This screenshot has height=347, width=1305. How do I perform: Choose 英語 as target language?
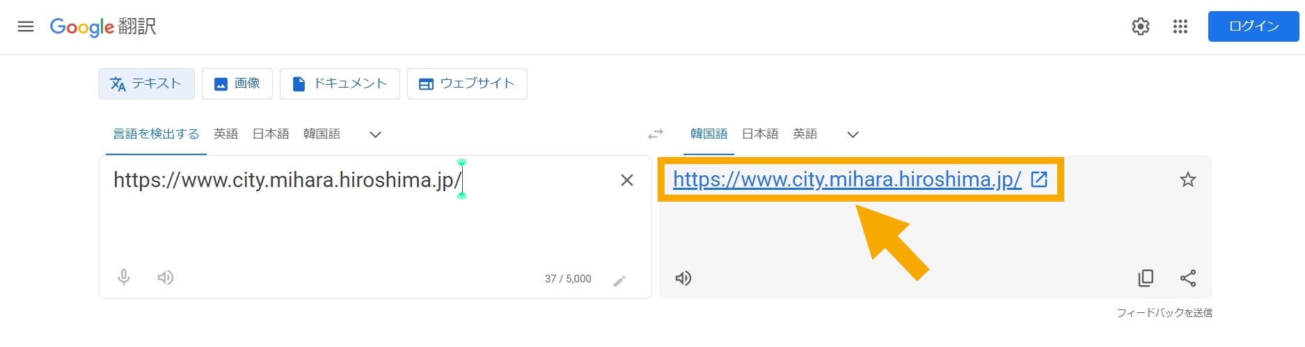(x=805, y=134)
